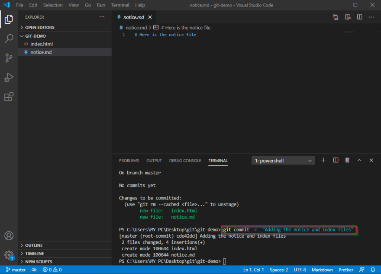This screenshot has height=274, width=381.
Task: Open index.html in the explorer
Action: [x=65, y=44]
